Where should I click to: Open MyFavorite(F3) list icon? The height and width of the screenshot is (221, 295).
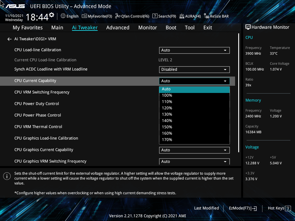click(x=84, y=16)
